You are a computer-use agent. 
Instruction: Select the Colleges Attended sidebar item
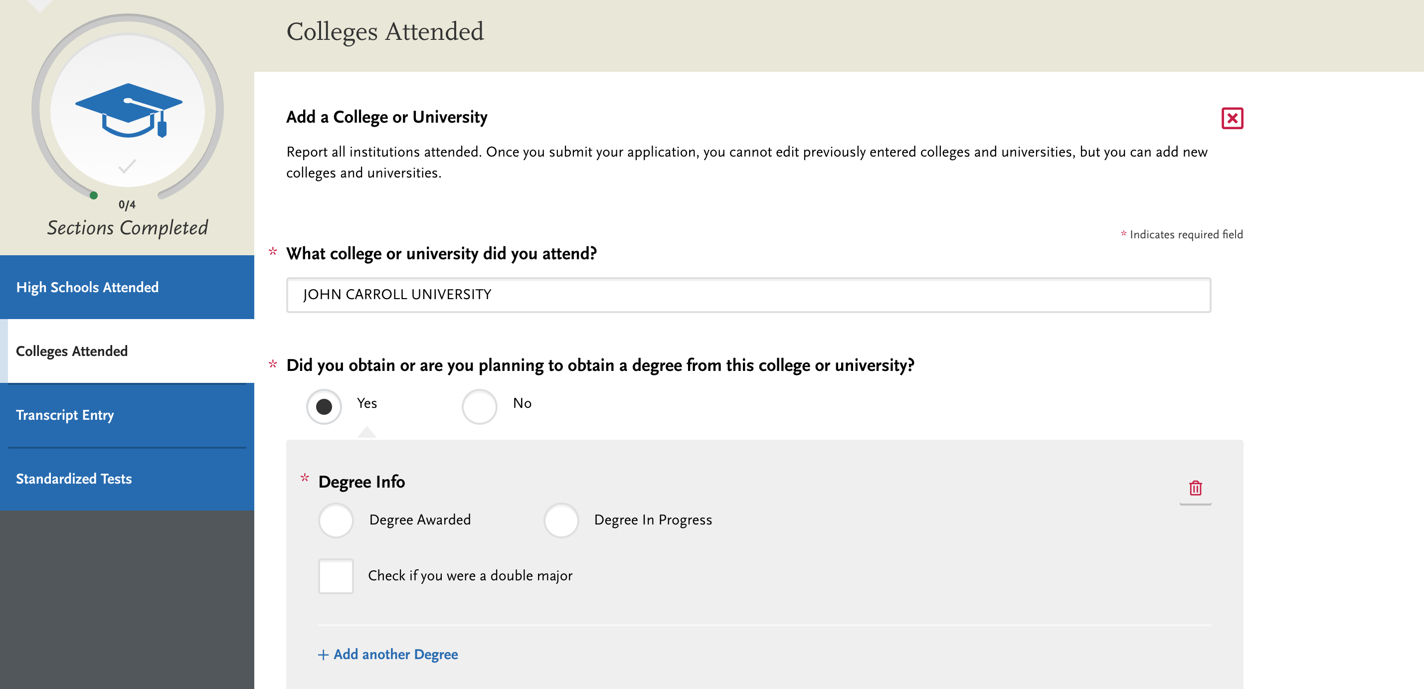click(x=71, y=351)
